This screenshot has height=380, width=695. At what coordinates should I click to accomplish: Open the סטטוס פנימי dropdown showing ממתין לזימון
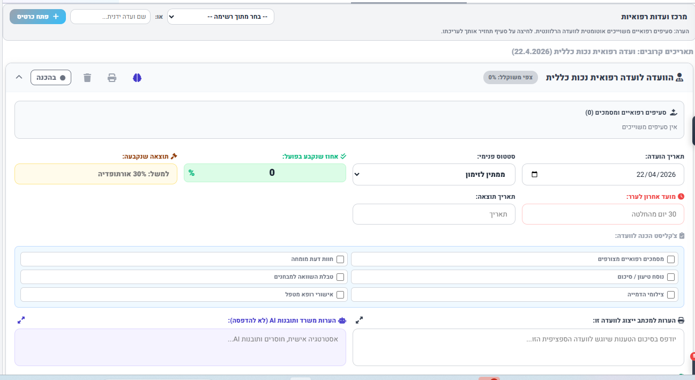tap(434, 175)
